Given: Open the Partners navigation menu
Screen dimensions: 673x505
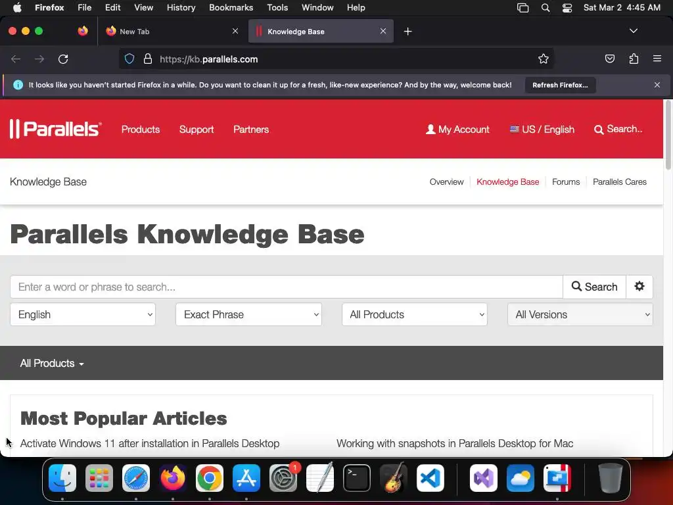Looking at the screenshot, I should tap(251, 130).
